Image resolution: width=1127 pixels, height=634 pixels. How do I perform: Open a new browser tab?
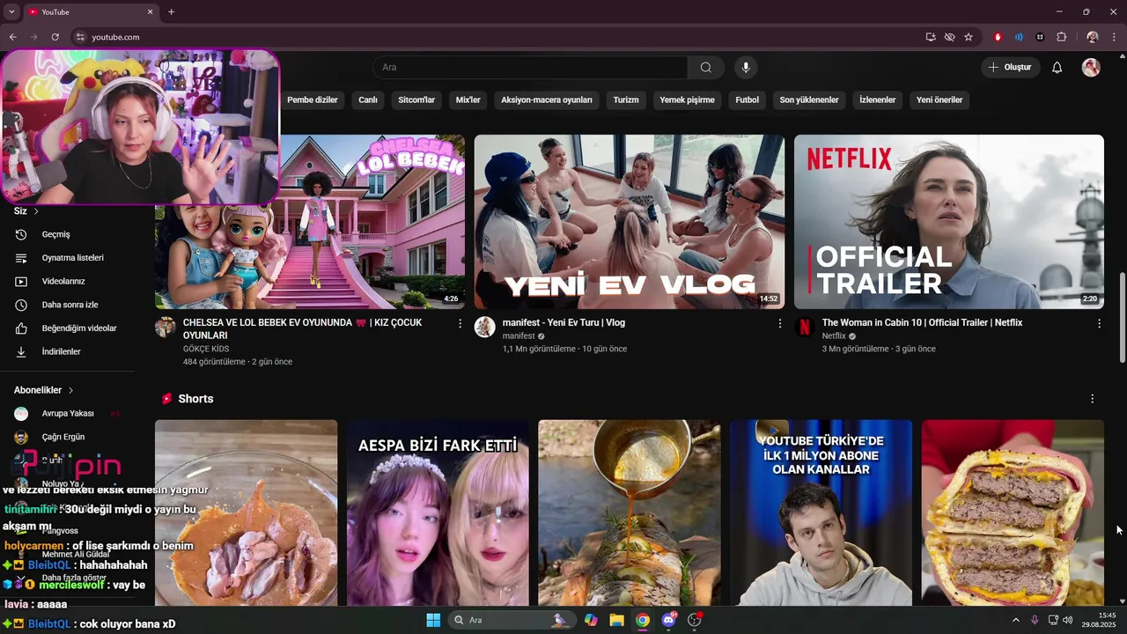[x=171, y=11]
